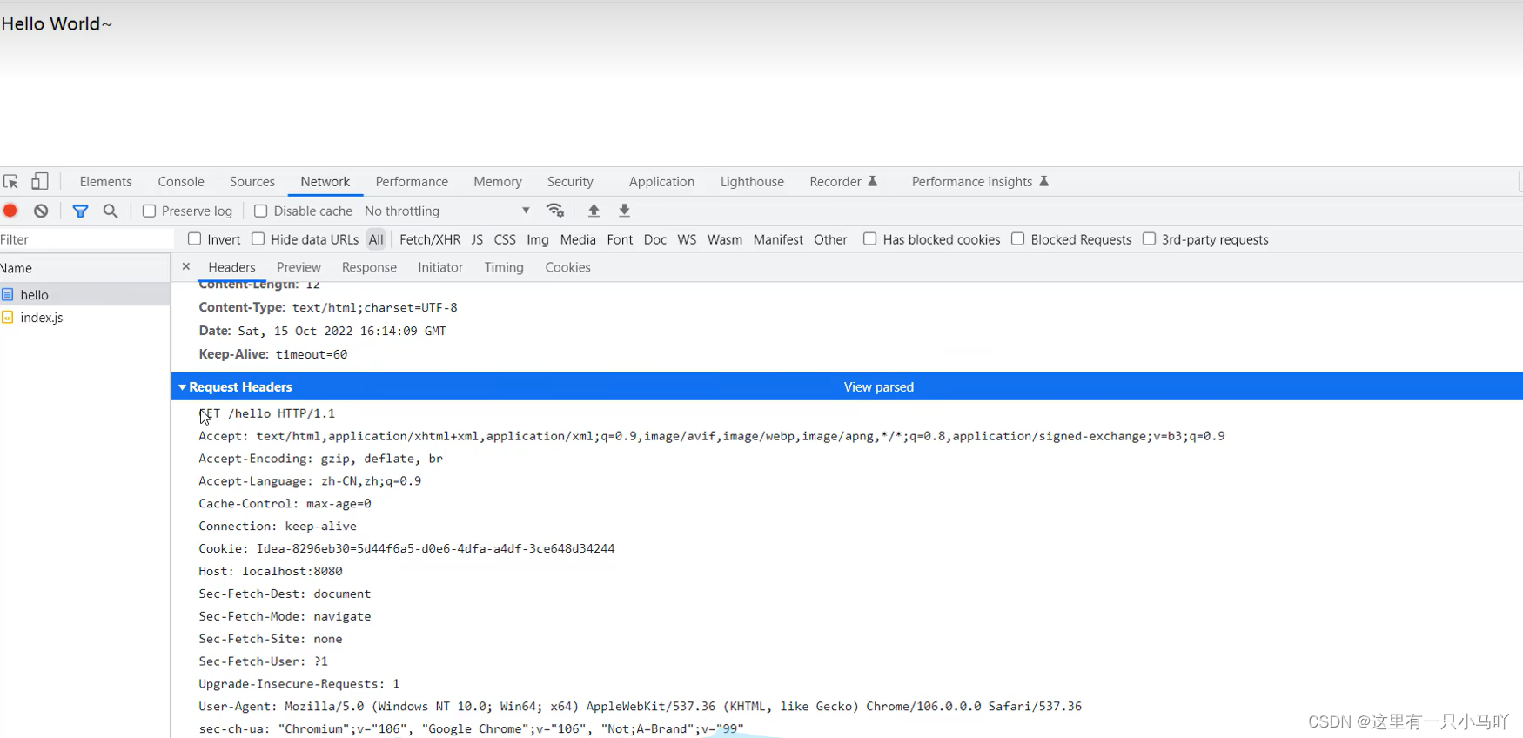Screen dimensions: 1523x738
Task: Open the network search magnifier
Action: pyautogui.click(x=111, y=211)
